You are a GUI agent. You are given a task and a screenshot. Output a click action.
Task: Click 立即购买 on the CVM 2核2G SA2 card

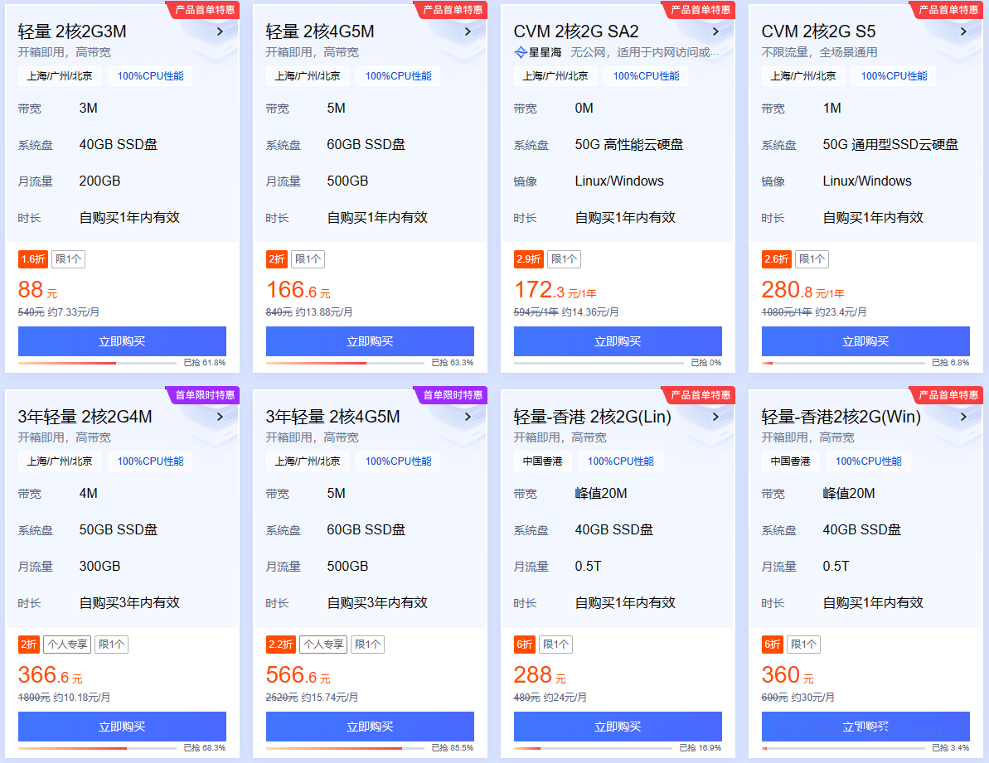[618, 340]
